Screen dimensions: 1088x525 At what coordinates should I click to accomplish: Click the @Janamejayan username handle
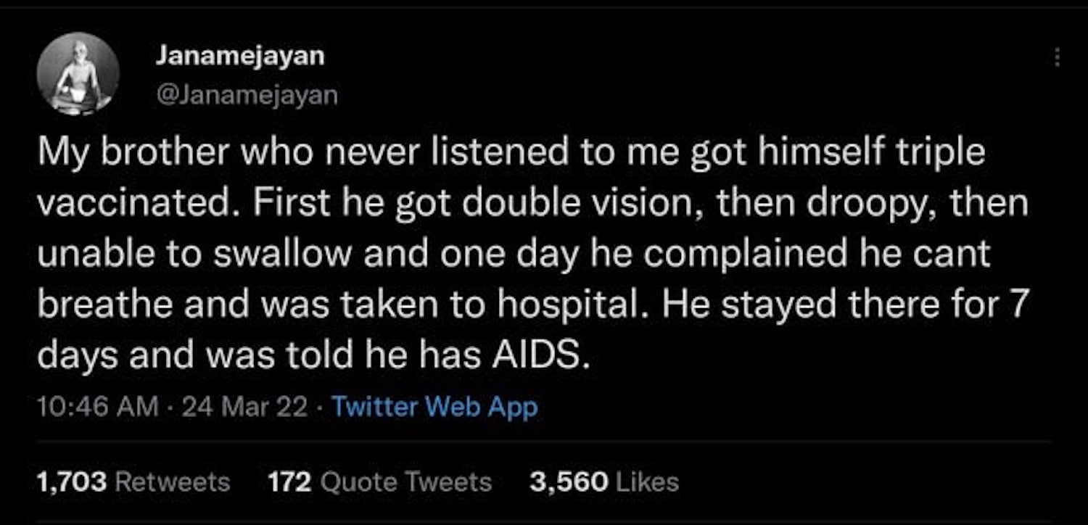coord(246,95)
